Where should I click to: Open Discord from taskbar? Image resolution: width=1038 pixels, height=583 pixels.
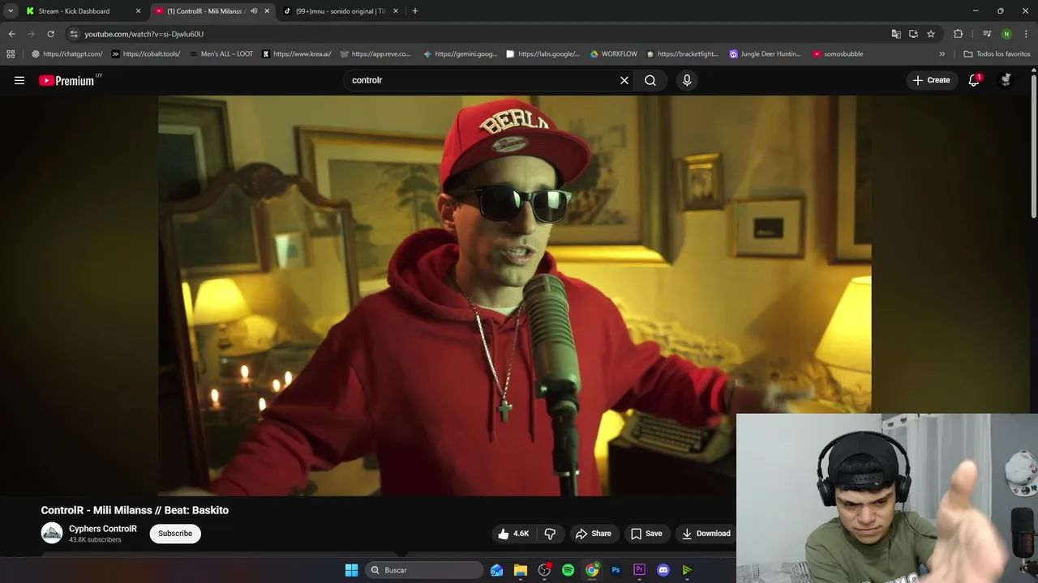point(663,570)
